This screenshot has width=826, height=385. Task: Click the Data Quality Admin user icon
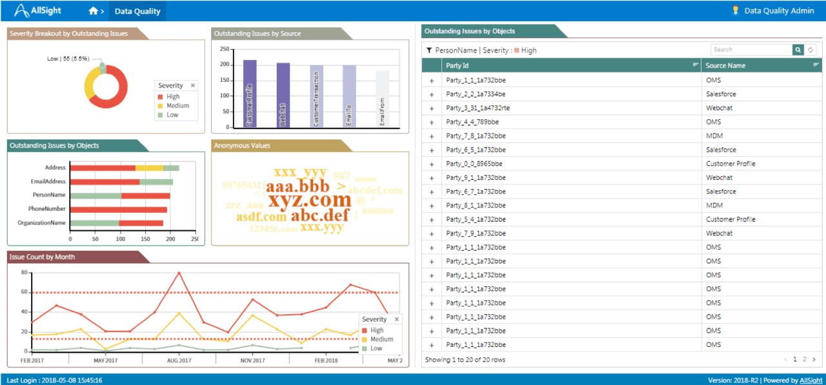(735, 10)
